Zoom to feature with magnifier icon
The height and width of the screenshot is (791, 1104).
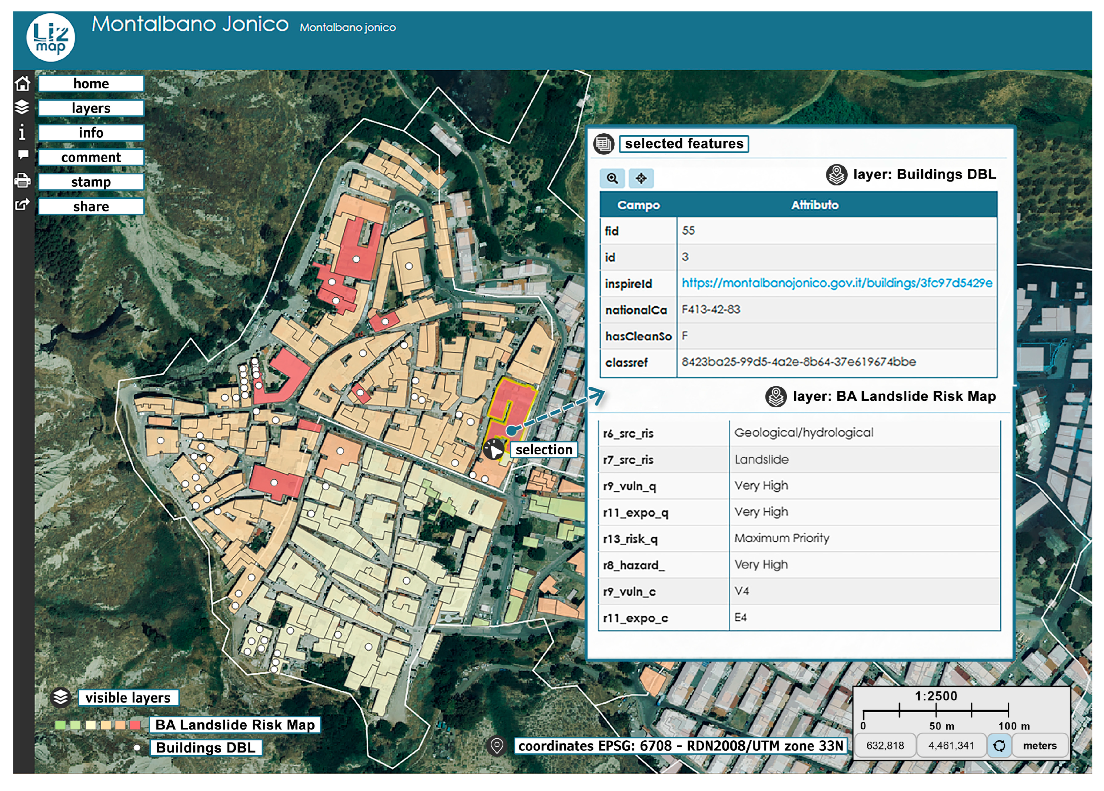coord(612,178)
